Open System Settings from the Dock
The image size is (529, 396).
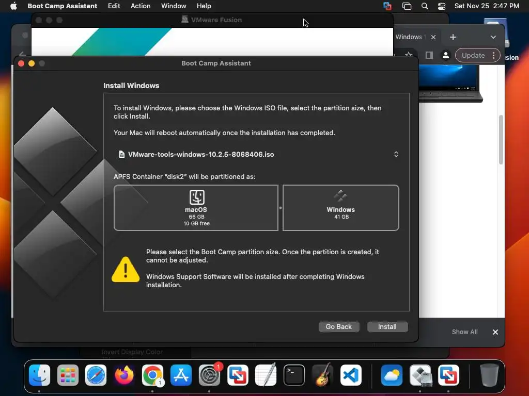pyautogui.click(x=209, y=375)
